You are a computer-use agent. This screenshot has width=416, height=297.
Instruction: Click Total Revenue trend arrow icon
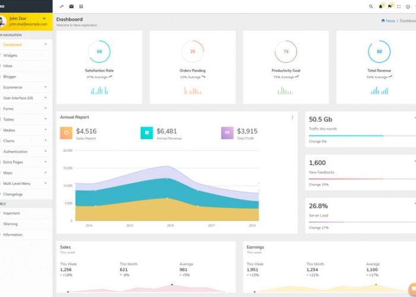tap(390, 77)
